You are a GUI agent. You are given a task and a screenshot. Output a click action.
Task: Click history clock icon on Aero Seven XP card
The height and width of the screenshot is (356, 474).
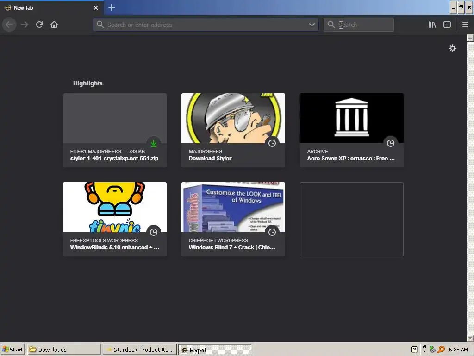(x=391, y=143)
